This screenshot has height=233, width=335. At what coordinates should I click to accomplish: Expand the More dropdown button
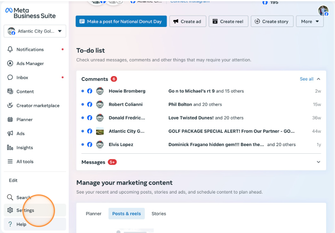310,22
